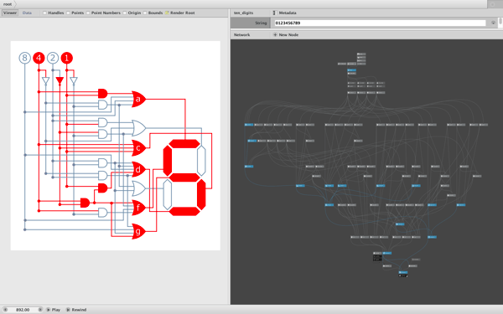Step frame forward with right arrow
503x314 pixels.
coord(40,310)
